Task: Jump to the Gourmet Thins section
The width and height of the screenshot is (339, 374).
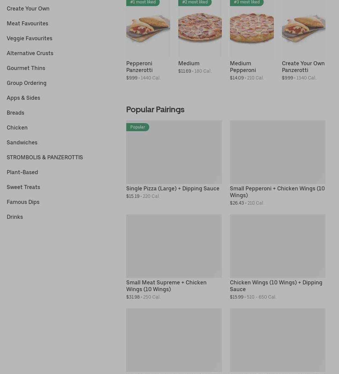Action: tap(26, 68)
